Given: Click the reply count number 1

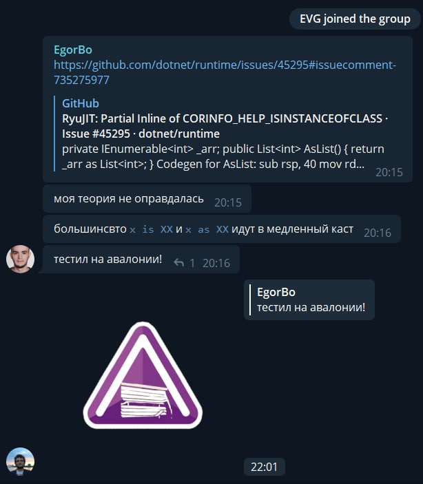Looking at the screenshot, I should (x=192, y=263).
